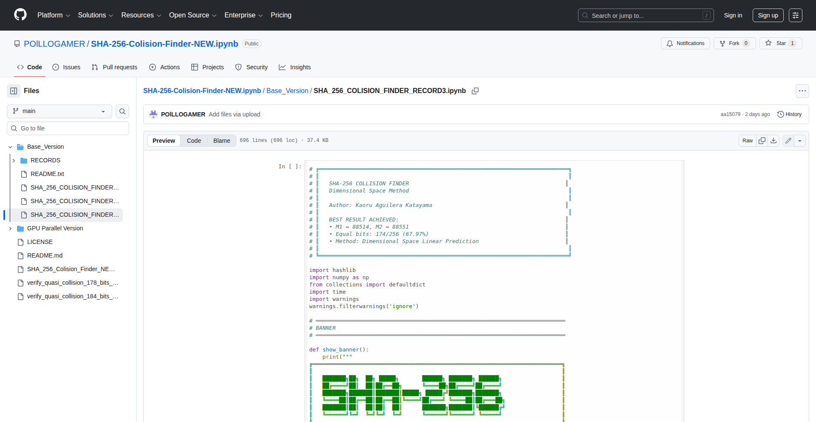Copy file path icon next to filename

click(x=475, y=91)
